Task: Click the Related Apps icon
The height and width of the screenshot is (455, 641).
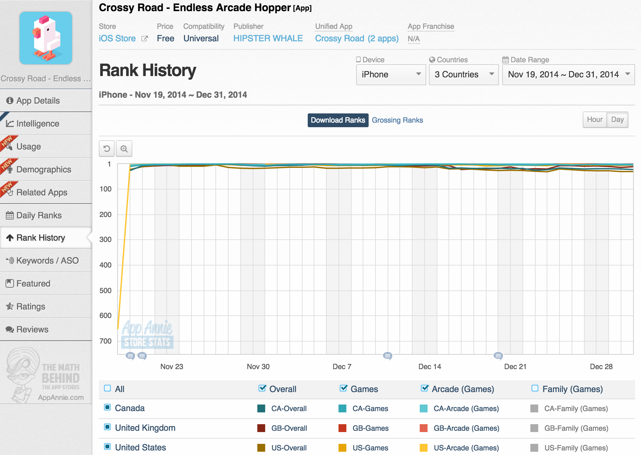Action: pos(10,192)
